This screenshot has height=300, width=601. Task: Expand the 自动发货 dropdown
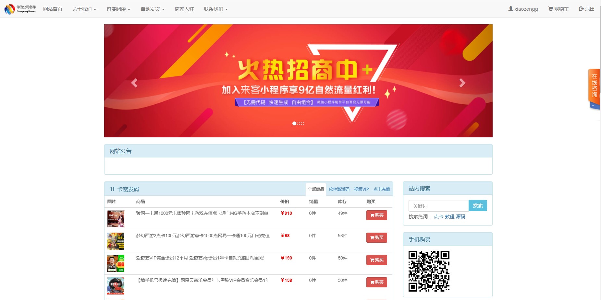[x=152, y=9]
